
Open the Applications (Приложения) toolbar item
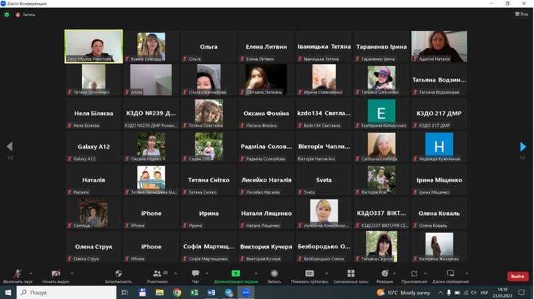pyautogui.click(x=414, y=276)
